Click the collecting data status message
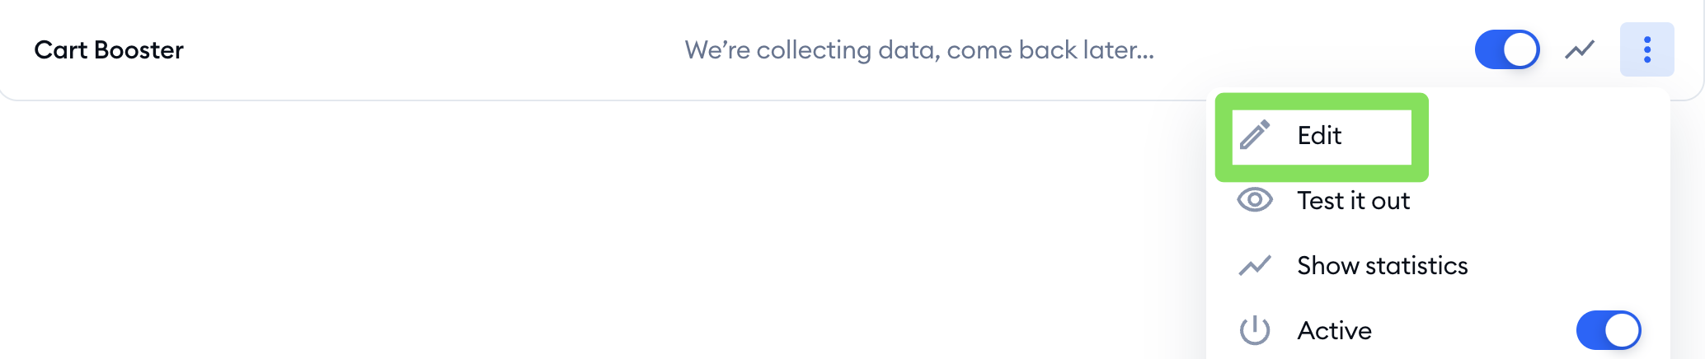1705x359 pixels. click(x=919, y=50)
